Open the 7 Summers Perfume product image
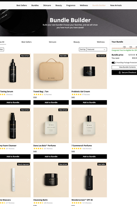The image size is (137, 206). tap(89, 125)
